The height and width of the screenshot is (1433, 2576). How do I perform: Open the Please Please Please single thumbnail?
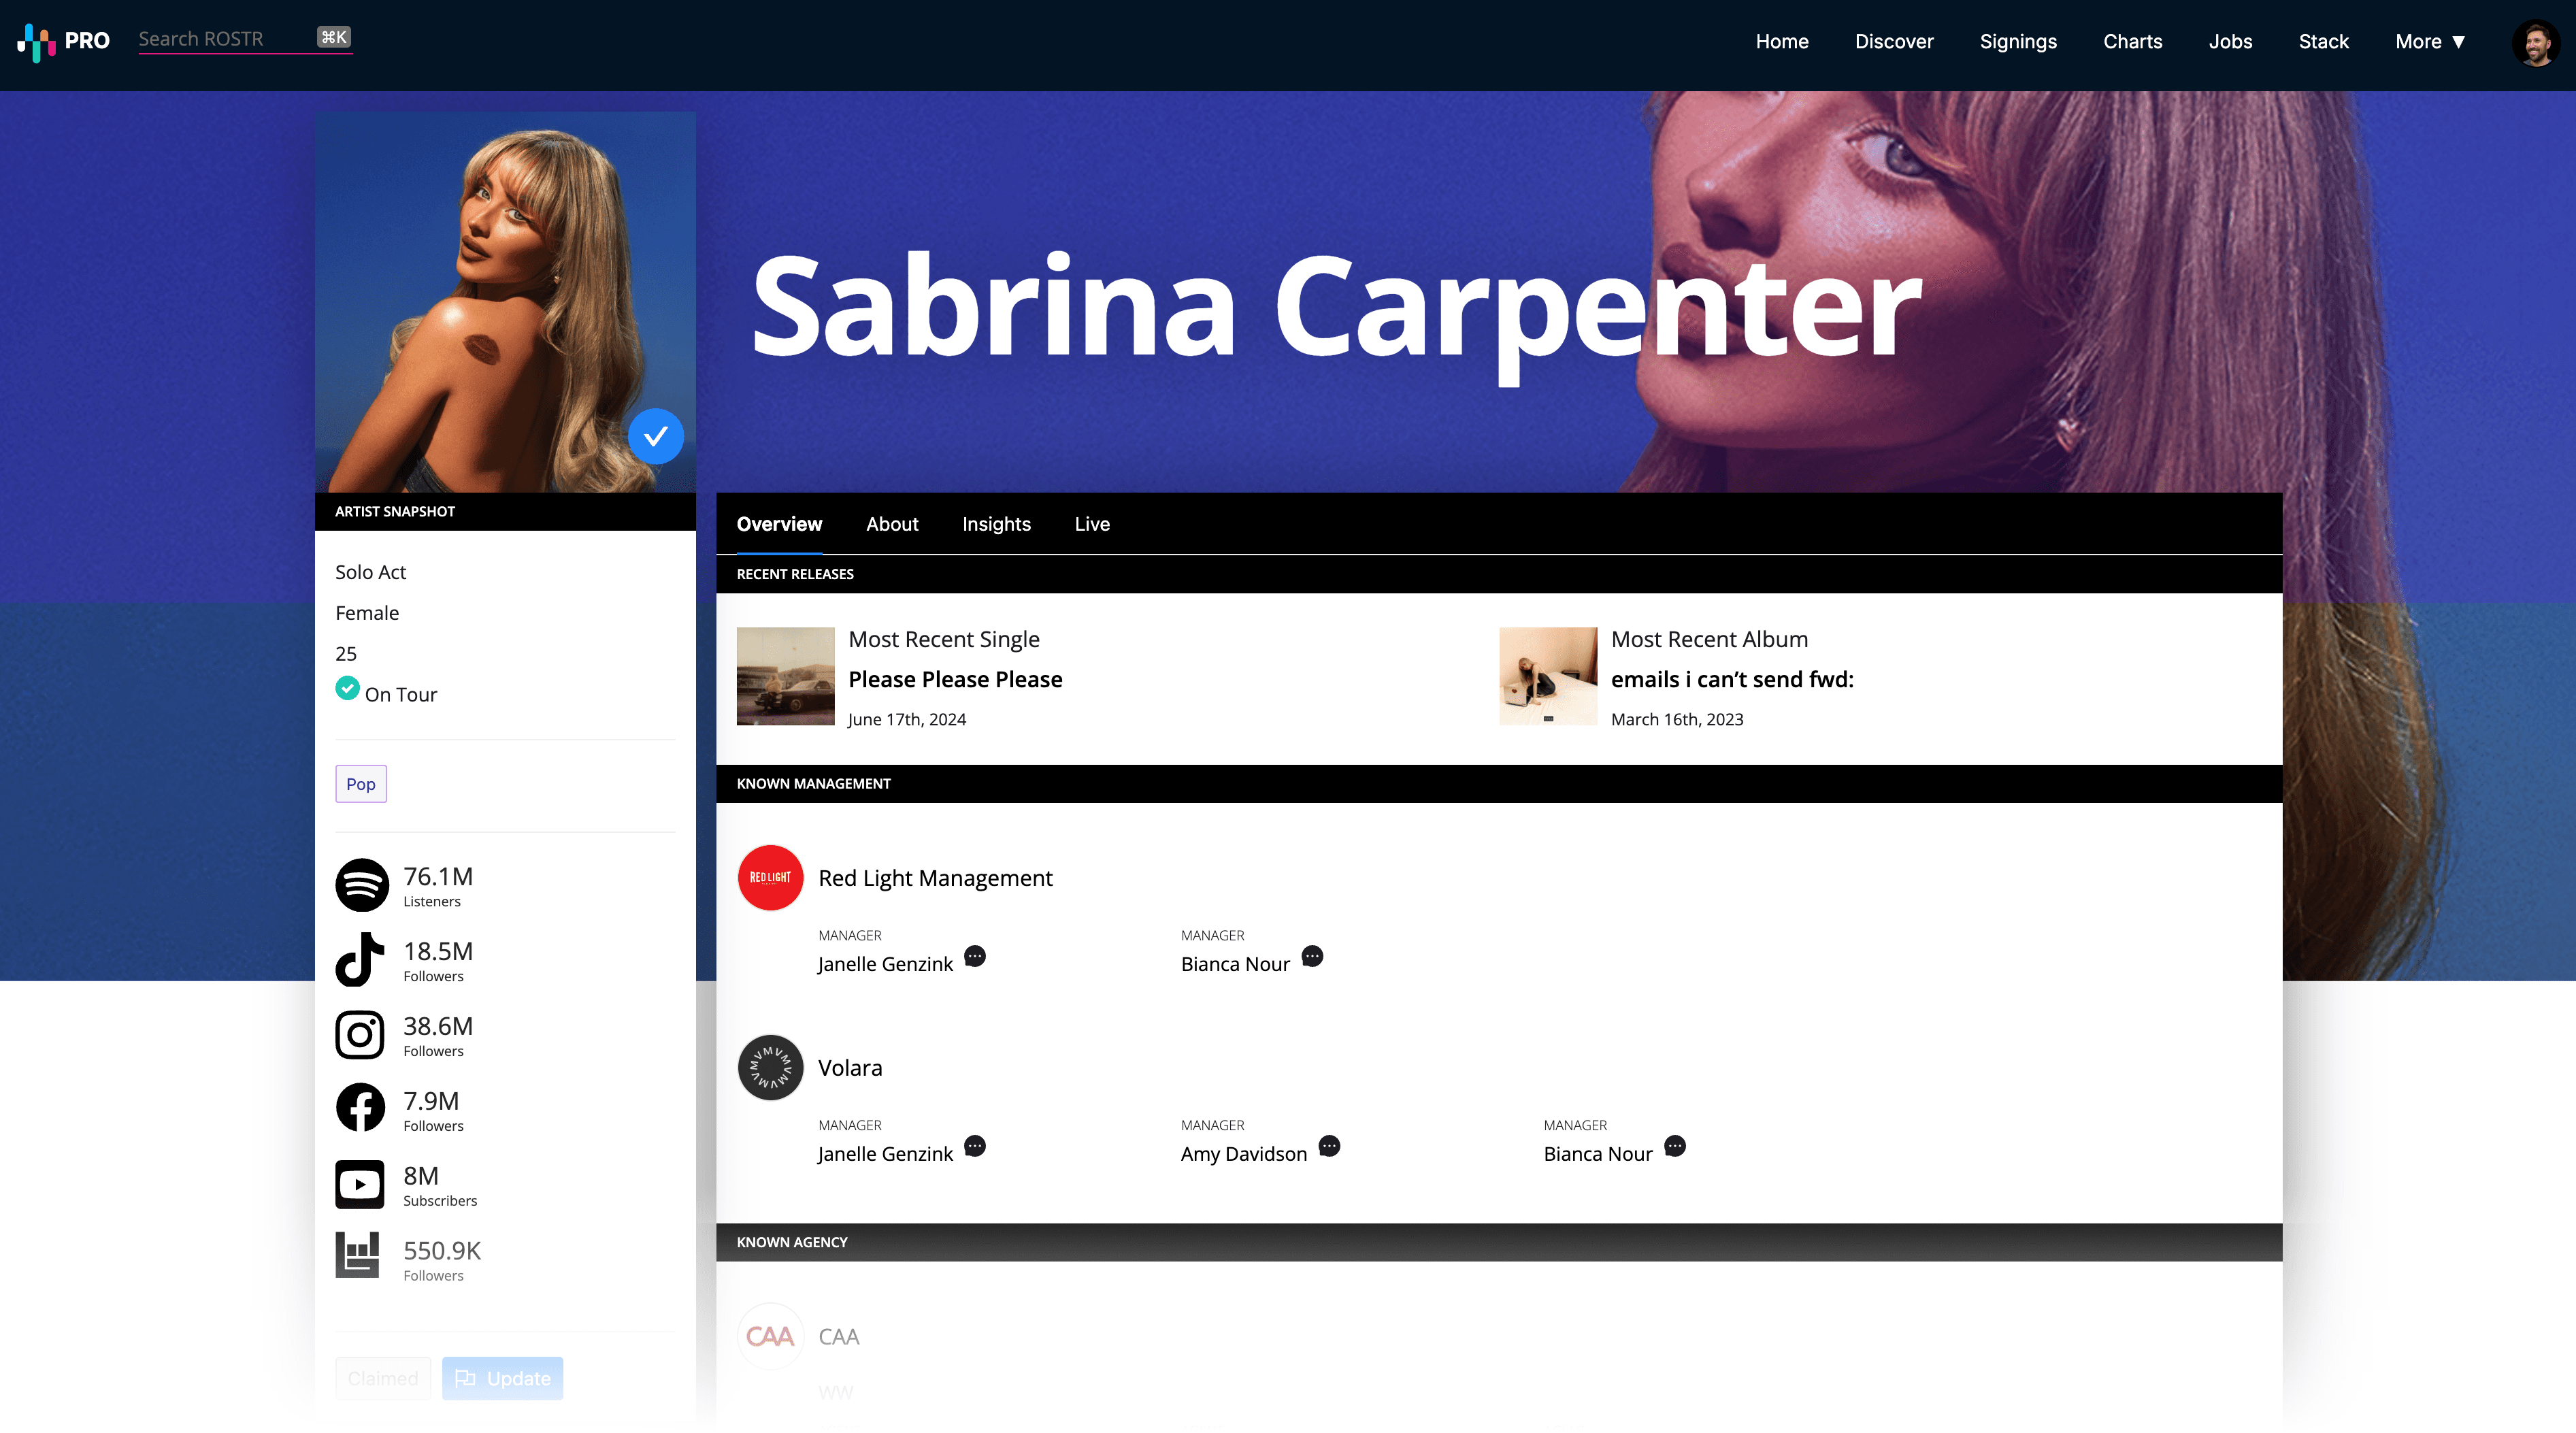[785, 676]
